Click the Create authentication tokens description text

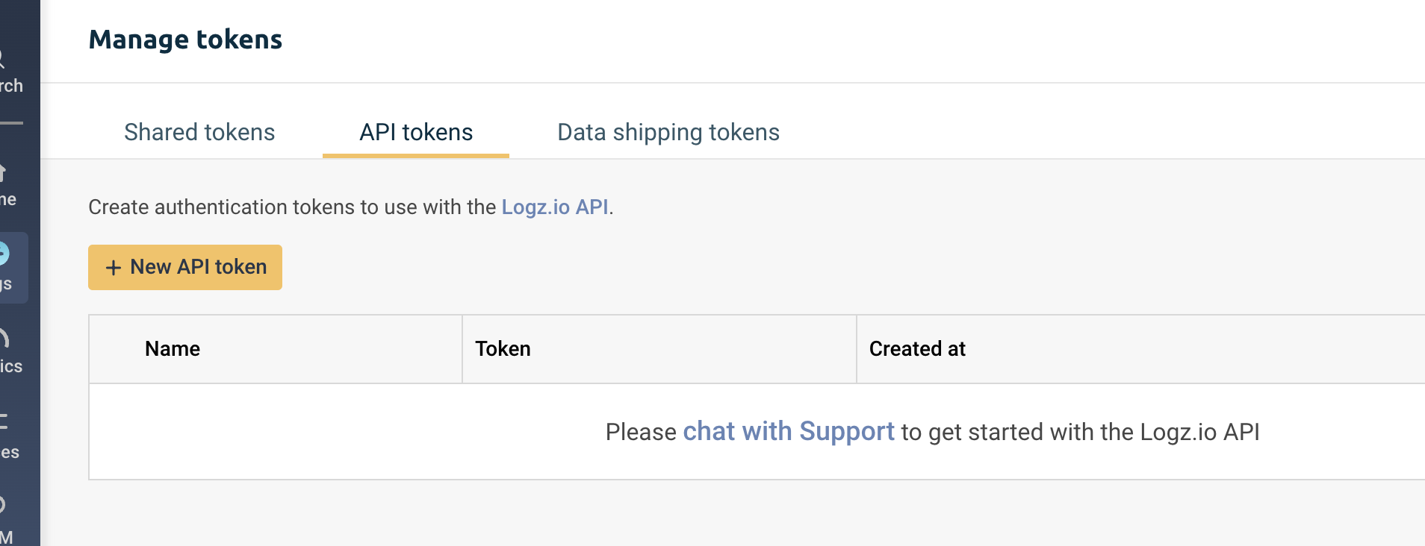click(291, 207)
